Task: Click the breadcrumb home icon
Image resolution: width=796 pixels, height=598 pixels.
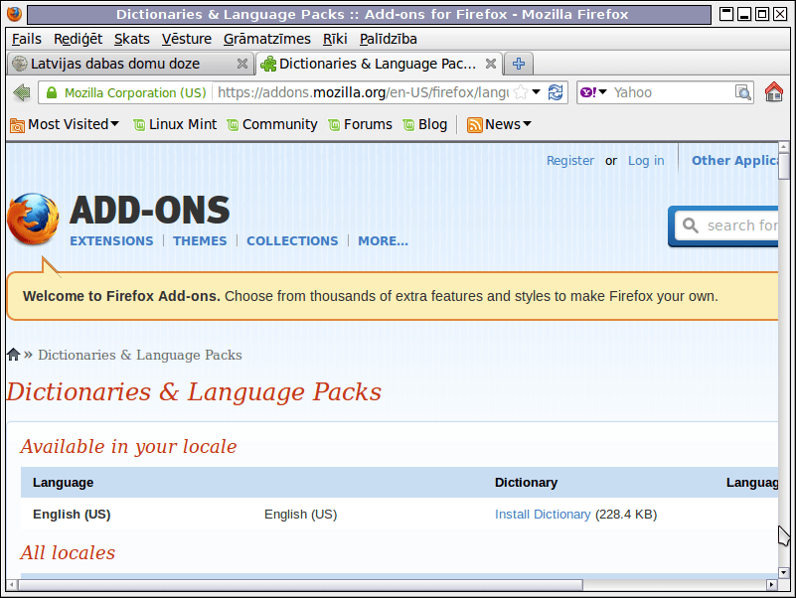Action: click(14, 355)
